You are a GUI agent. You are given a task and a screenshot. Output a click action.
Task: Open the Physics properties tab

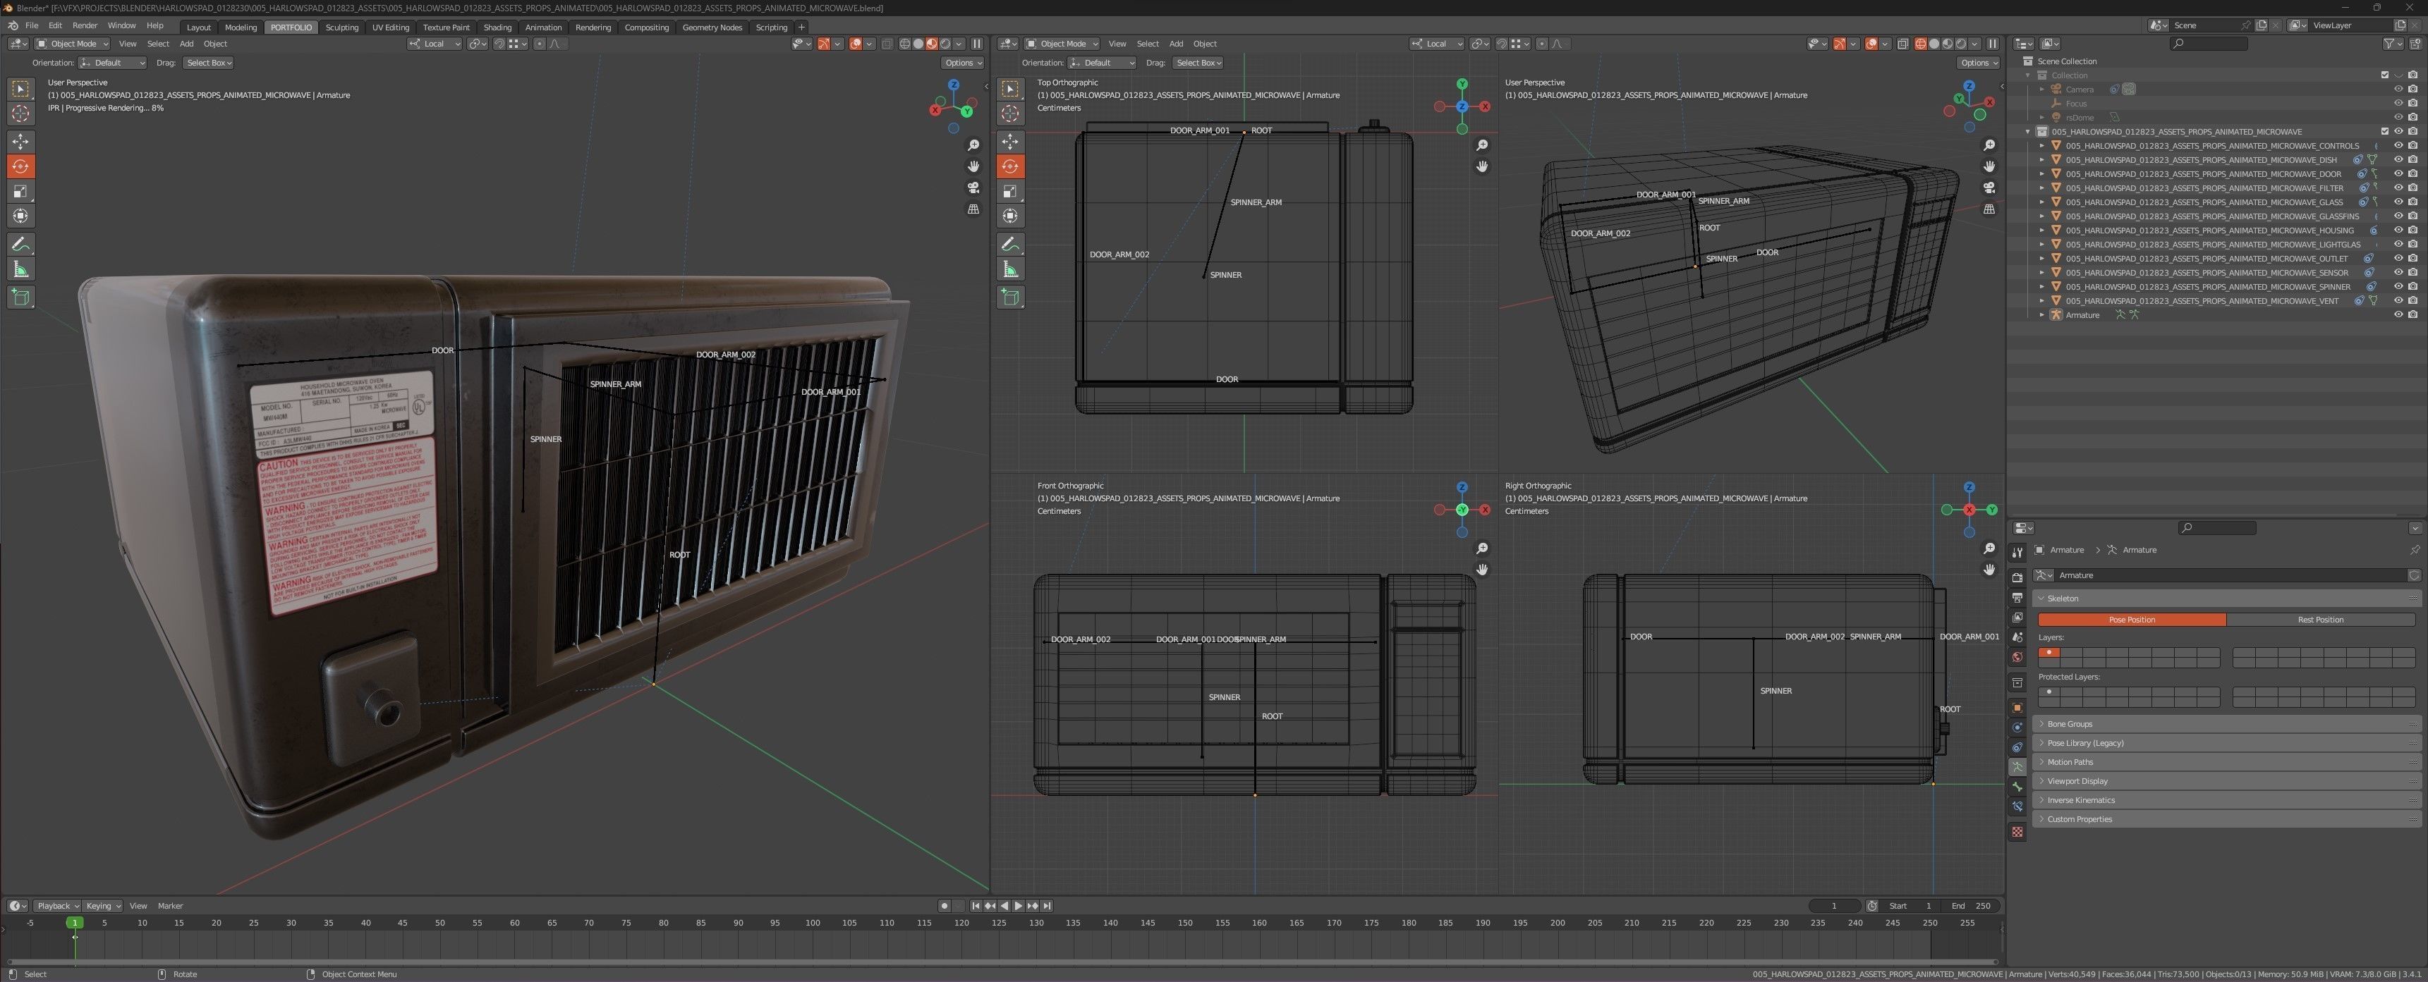coord(2017,727)
